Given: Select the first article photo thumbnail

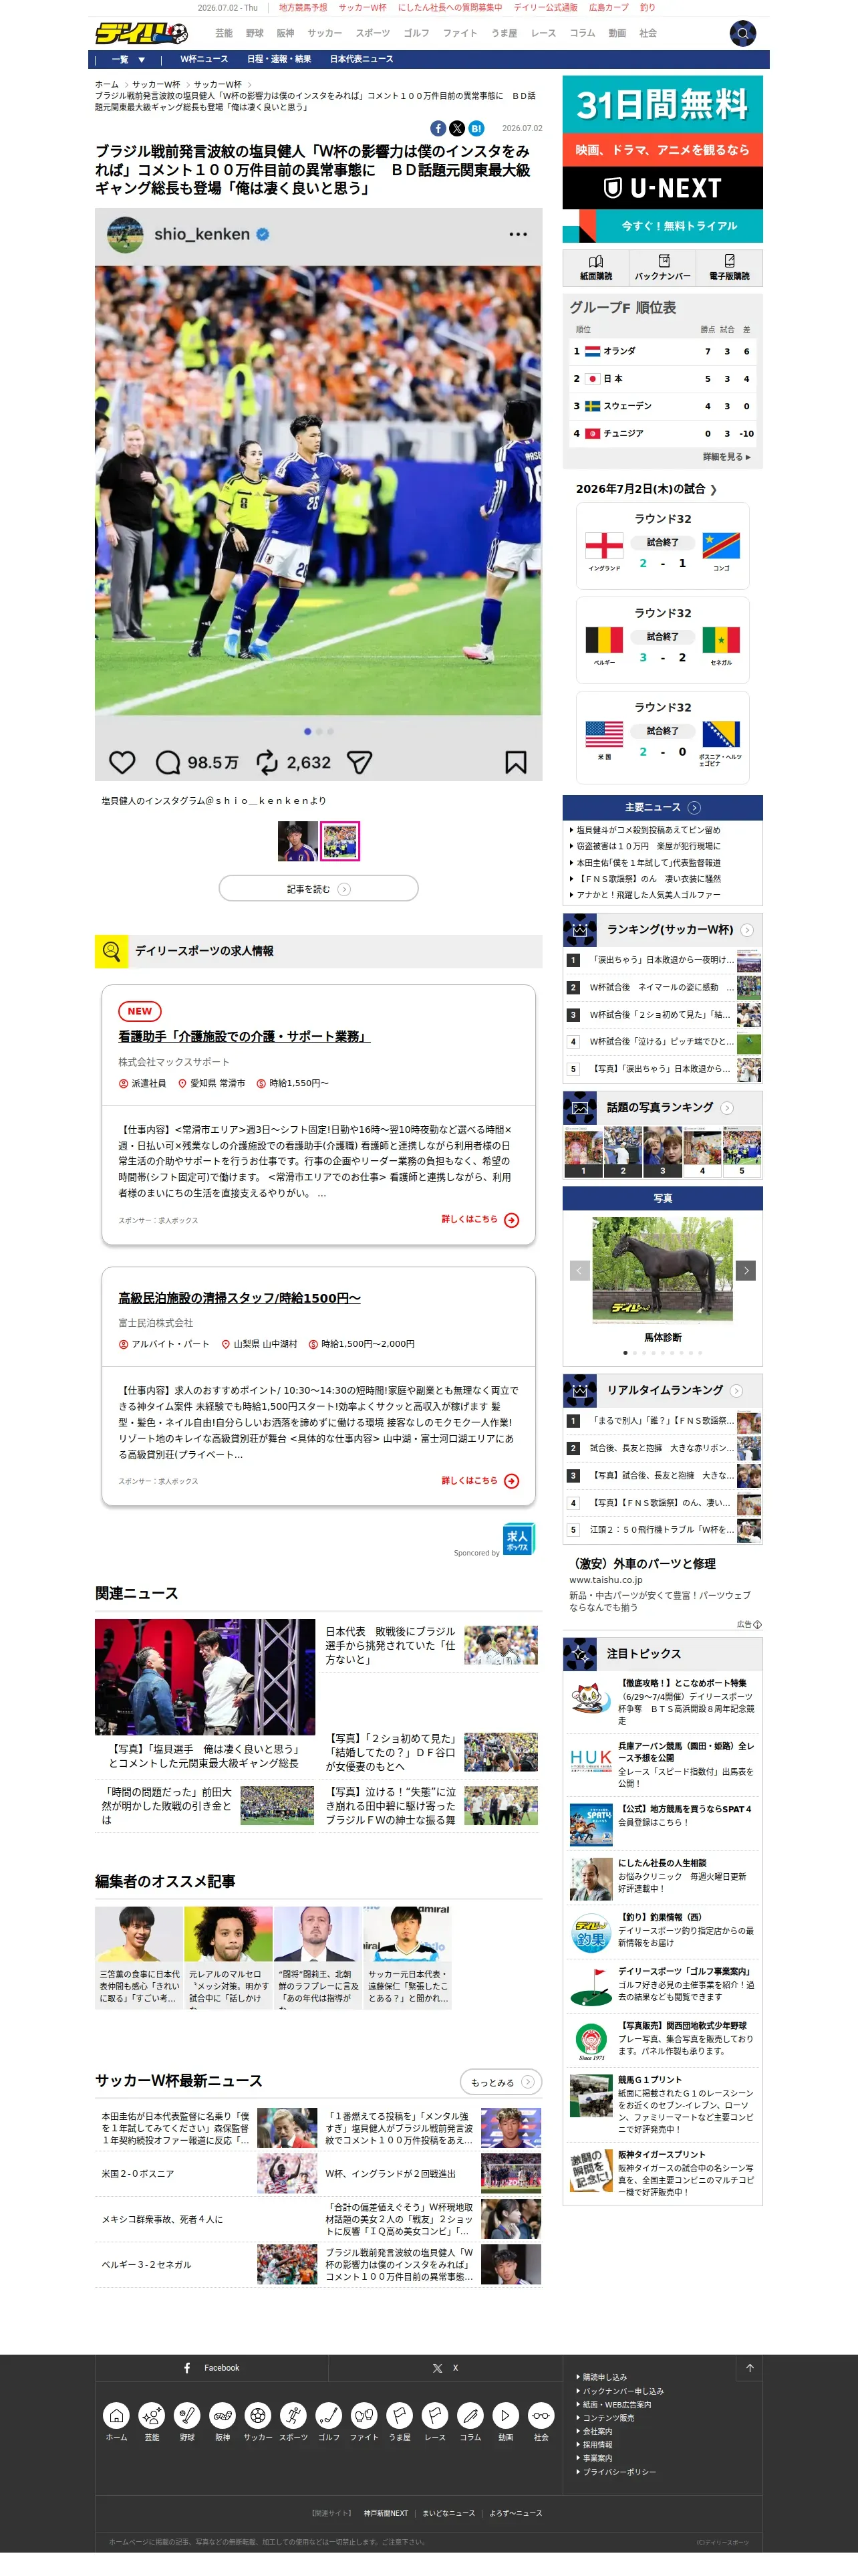Looking at the screenshot, I should pyautogui.click(x=297, y=841).
